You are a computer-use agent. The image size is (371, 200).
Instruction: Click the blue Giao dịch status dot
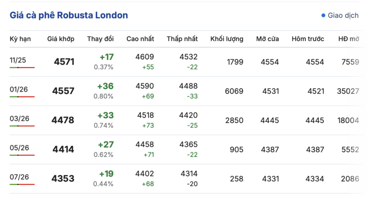[323, 15]
